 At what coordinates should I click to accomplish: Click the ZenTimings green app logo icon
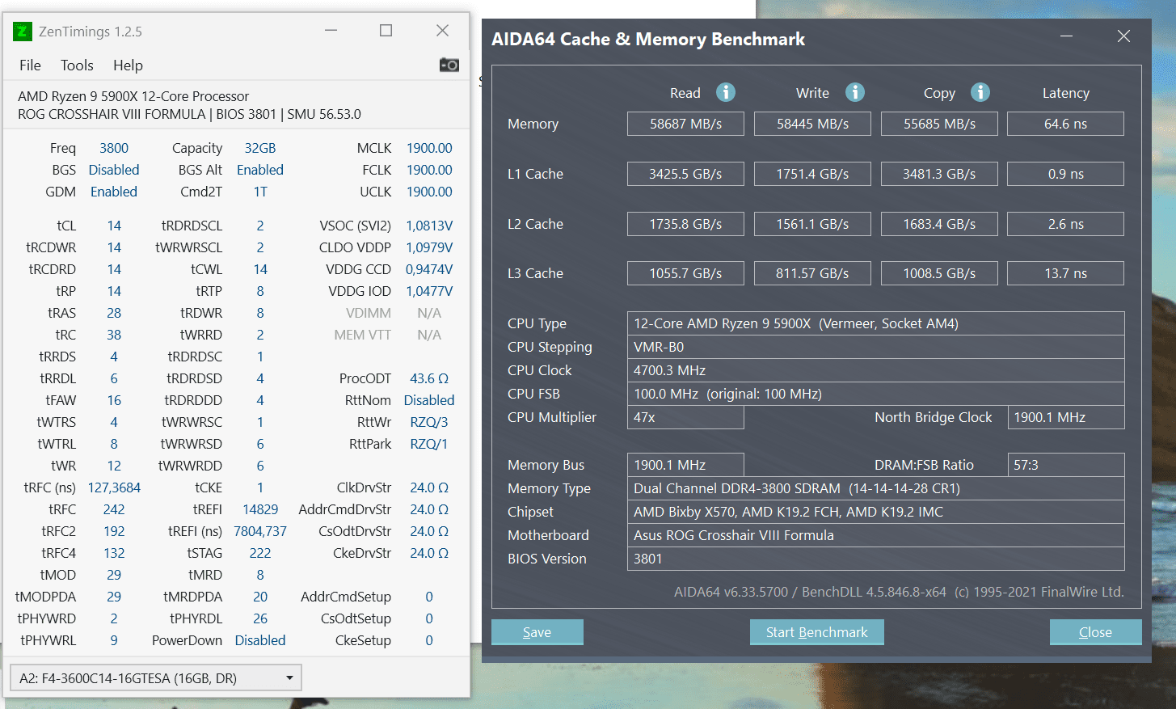tap(23, 32)
